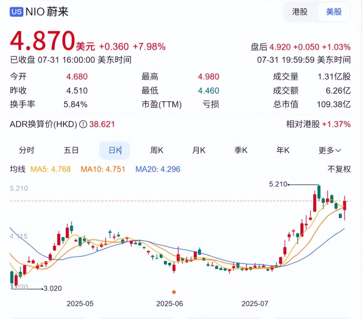Screen dimensions: 362x319
Task: Click the 换手率 value 5.84%
Action: tap(75, 104)
